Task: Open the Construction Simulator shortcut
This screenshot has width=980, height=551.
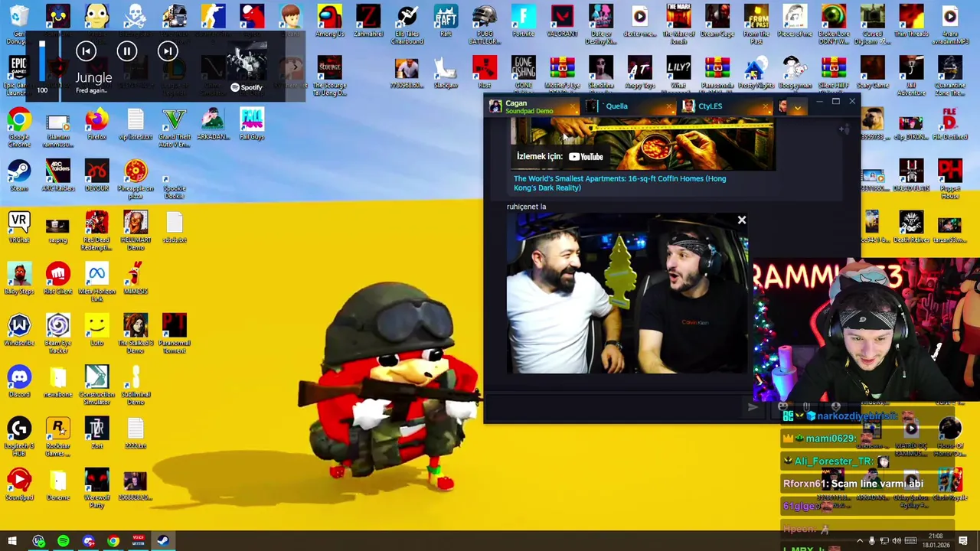Action: (96, 385)
